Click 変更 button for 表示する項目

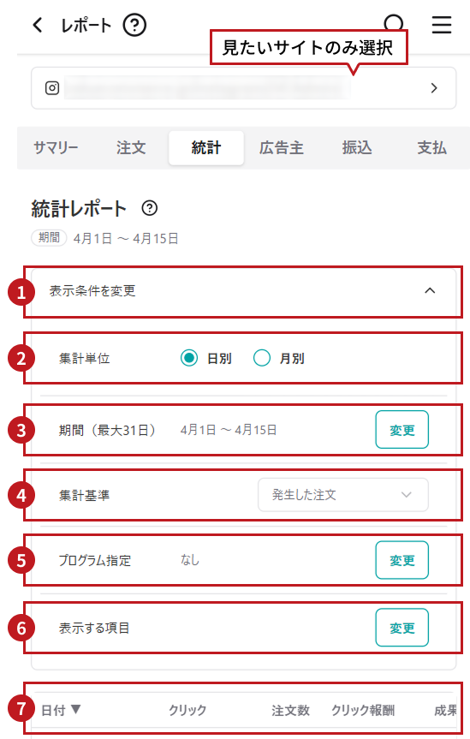[402, 628]
